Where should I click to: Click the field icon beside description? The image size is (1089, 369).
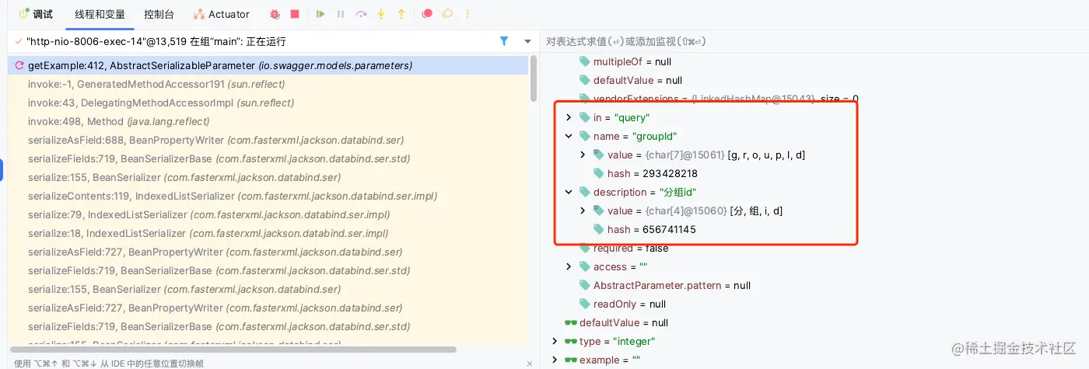pyautogui.click(x=585, y=192)
